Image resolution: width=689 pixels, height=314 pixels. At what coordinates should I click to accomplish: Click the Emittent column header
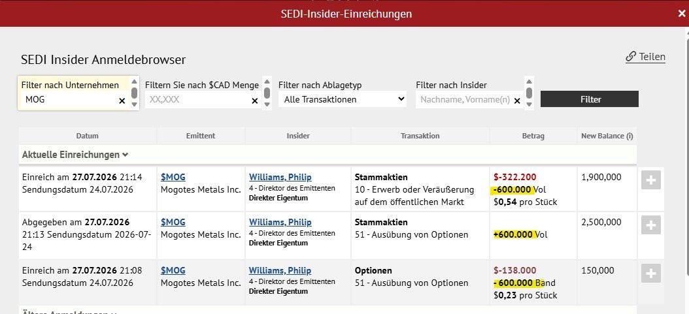pyautogui.click(x=201, y=136)
